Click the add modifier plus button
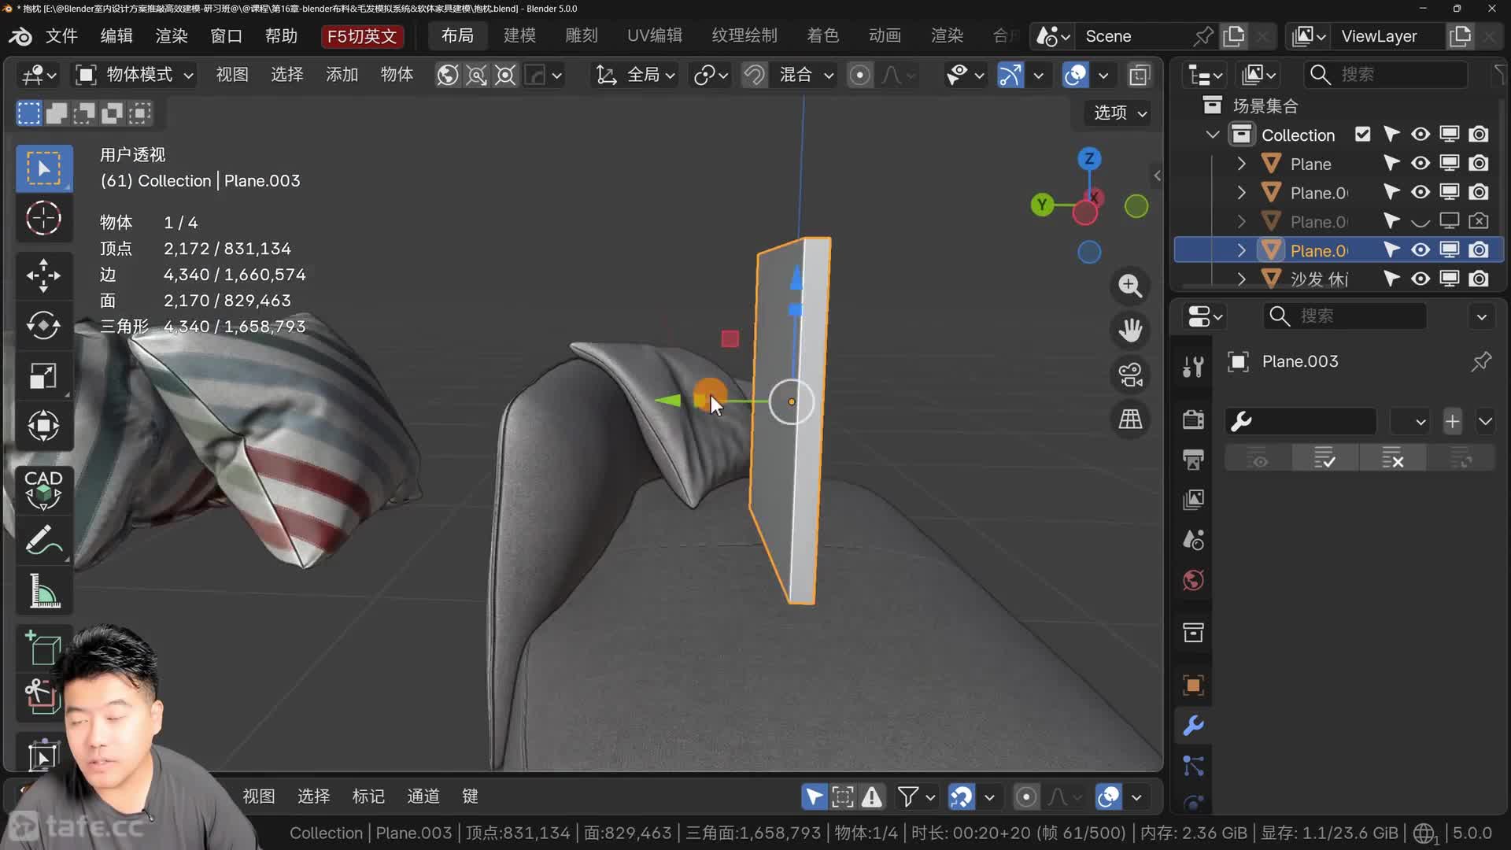 [1452, 421]
